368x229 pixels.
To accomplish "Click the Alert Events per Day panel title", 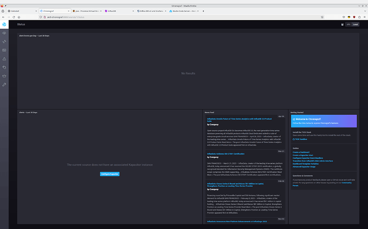I will [x=34, y=36].
